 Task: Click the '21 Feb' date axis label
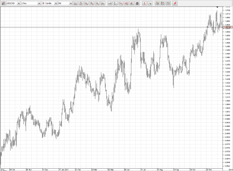(78, 170)
